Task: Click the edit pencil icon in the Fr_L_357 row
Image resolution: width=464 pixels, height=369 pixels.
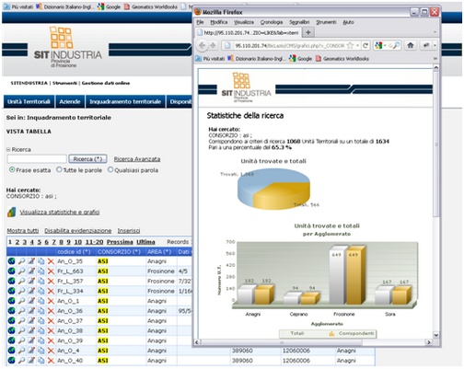Action: [x=31, y=281]
